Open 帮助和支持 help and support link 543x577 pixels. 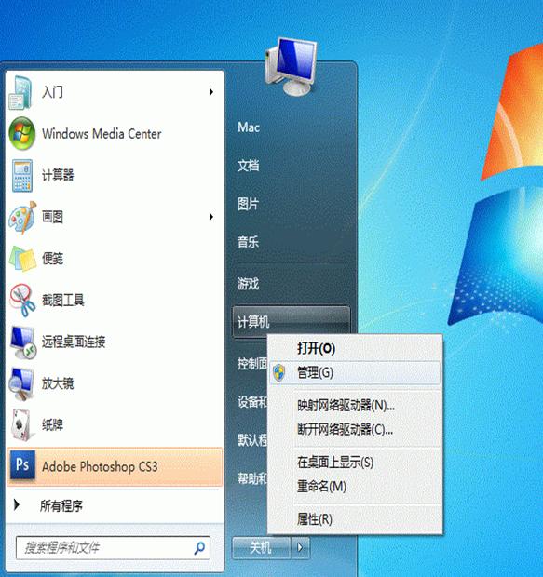coord(252,478)
